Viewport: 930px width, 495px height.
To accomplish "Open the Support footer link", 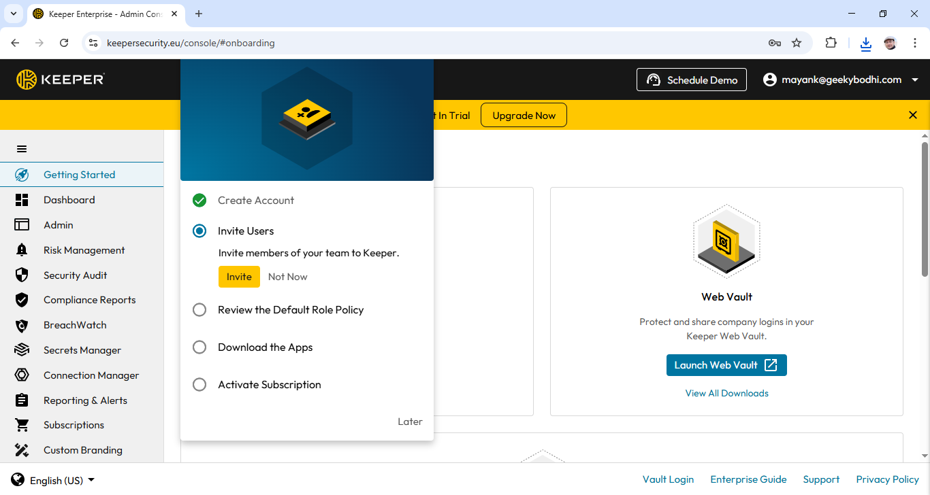I will click(x=821, y=479).
